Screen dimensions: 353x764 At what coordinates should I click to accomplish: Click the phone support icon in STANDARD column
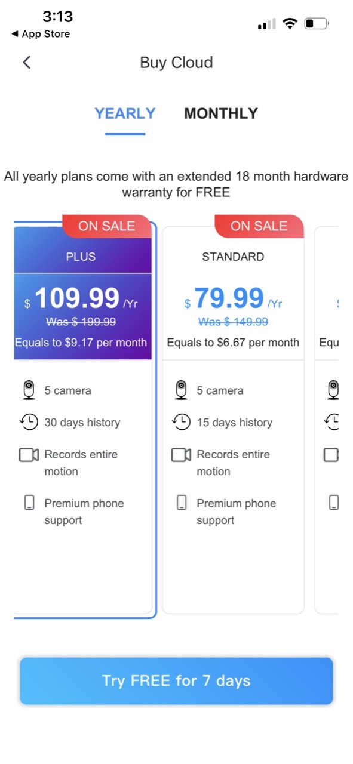pyautogui.click(x=180, y=503)
